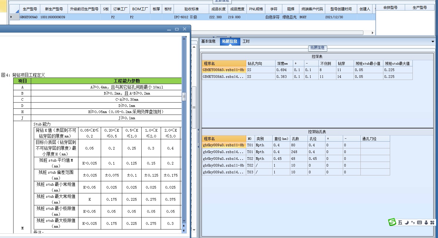Sort by 新生产型号 column header
Image resolution: width=438 pixels, height=238 pixels.
(53, 9)
